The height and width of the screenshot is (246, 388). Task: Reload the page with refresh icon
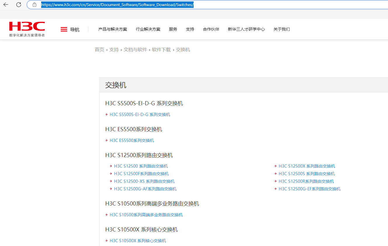tap(19, 5)
